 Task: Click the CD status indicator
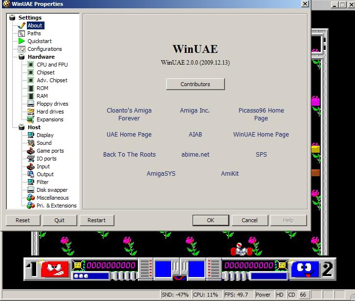pyautogui.click(x=291, y=295)
